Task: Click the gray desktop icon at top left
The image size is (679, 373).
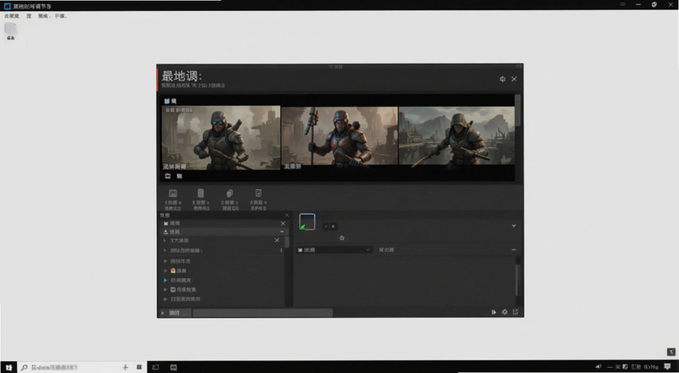Action: click(10, 29)
